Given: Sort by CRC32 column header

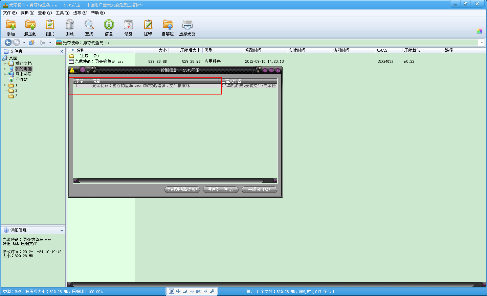Looking at the screenshot, I should 389,50.
